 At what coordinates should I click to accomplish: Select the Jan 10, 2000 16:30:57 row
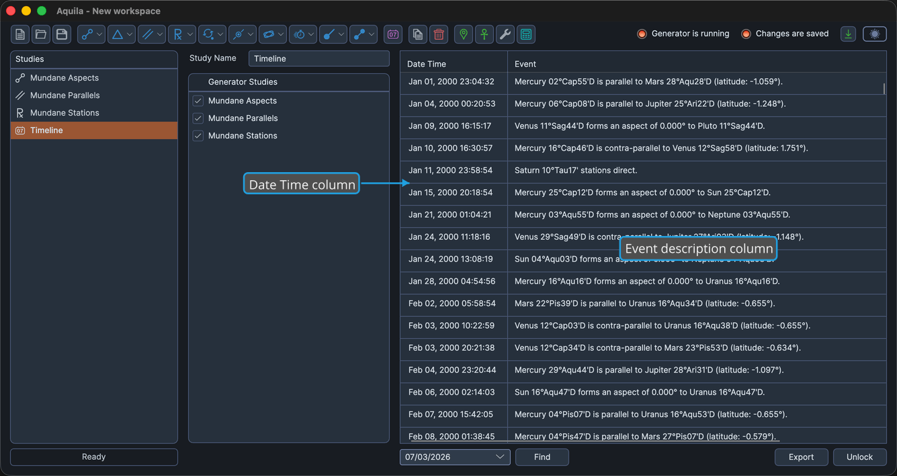643,149
